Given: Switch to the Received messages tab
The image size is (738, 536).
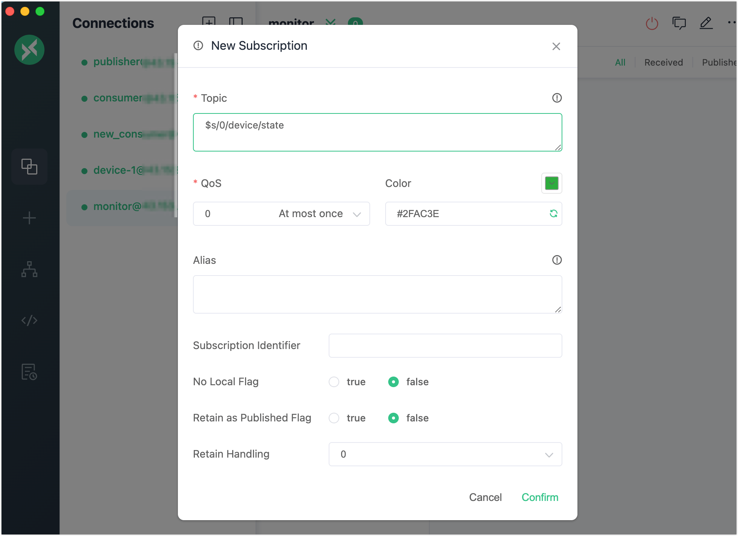Looking at the screenshot, I should coord(663,63).
